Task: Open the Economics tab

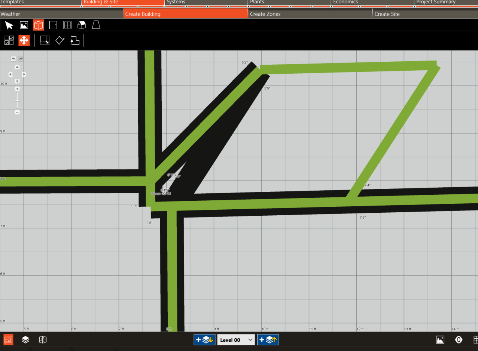Action: coord(372,3)
